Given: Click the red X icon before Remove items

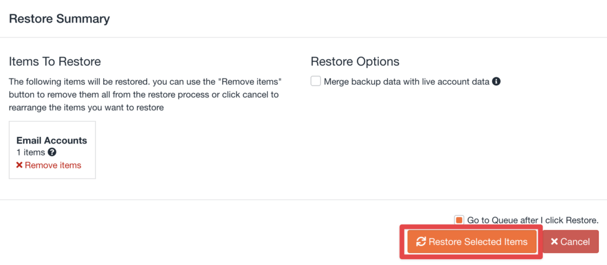Looking at the screenshot, I should tap(20, 165).
